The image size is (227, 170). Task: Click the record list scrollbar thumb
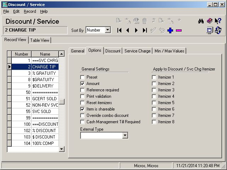pos(61,102)
